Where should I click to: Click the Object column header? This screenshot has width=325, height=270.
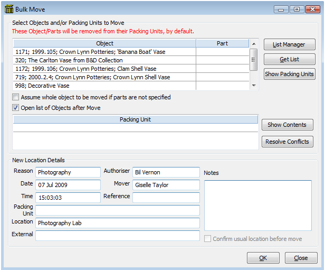pos(104,43)
